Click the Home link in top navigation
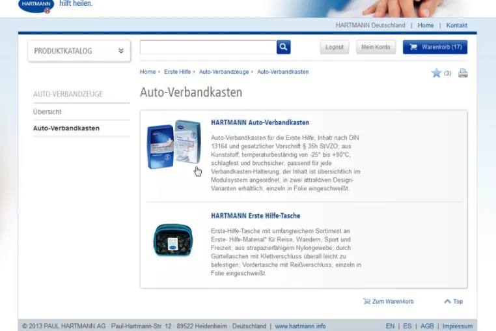Screen dimensions: 496x331 pyautogui.click(x=426, y=25)
